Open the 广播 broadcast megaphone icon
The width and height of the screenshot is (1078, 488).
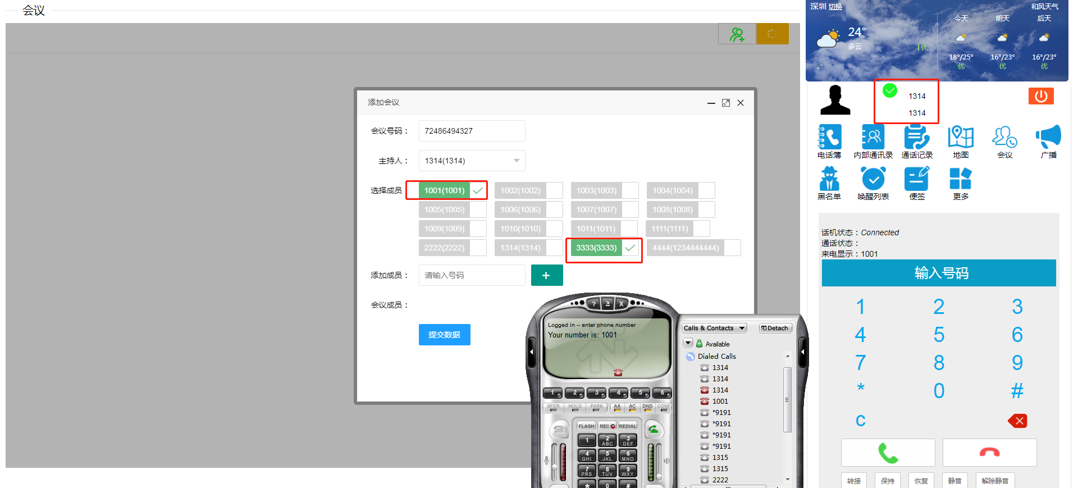(x=1048, y=137)
